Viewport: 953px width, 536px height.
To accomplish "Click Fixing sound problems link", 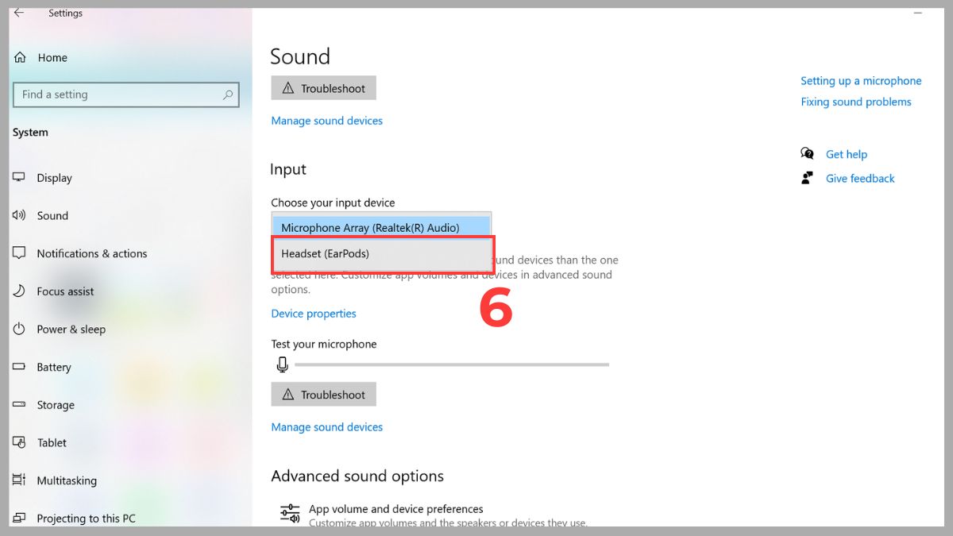I will 856,102.
